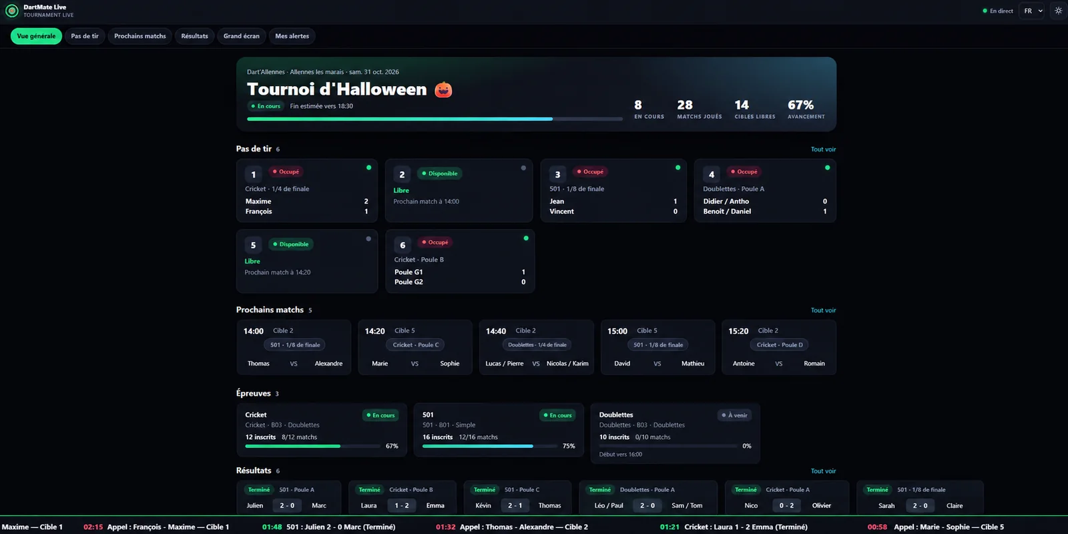Screen dimensions: 1068x534
Task: Go to the Résultats tab
Action: (194, 36)
